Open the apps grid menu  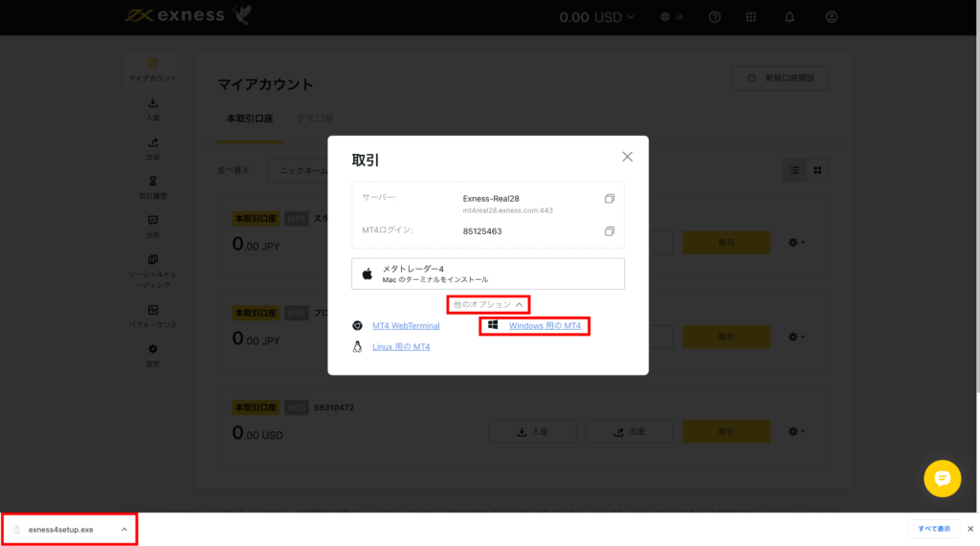[x=751, y=17]
